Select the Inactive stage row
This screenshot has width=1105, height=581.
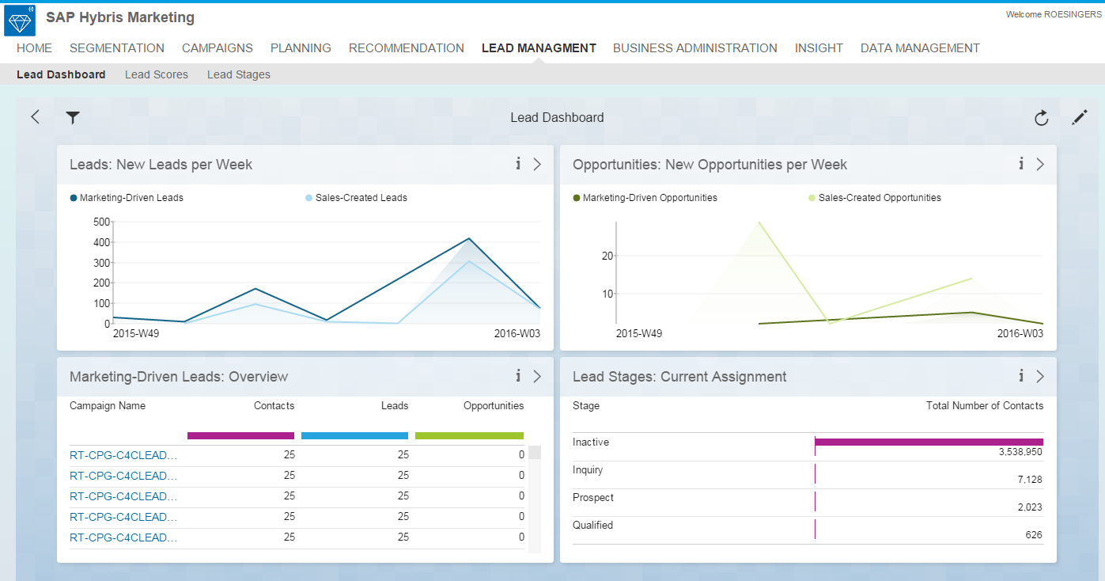808,447
